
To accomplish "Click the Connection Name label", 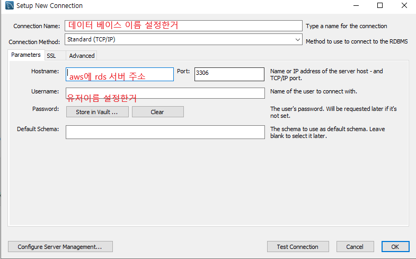I will tap(37, 26).
